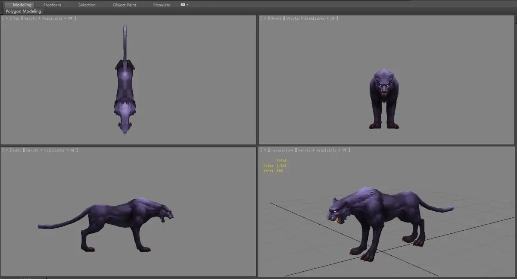Screen dimensions: 517x279
Task: Select the panther model in Front viewport
Action: click(384, 99)
